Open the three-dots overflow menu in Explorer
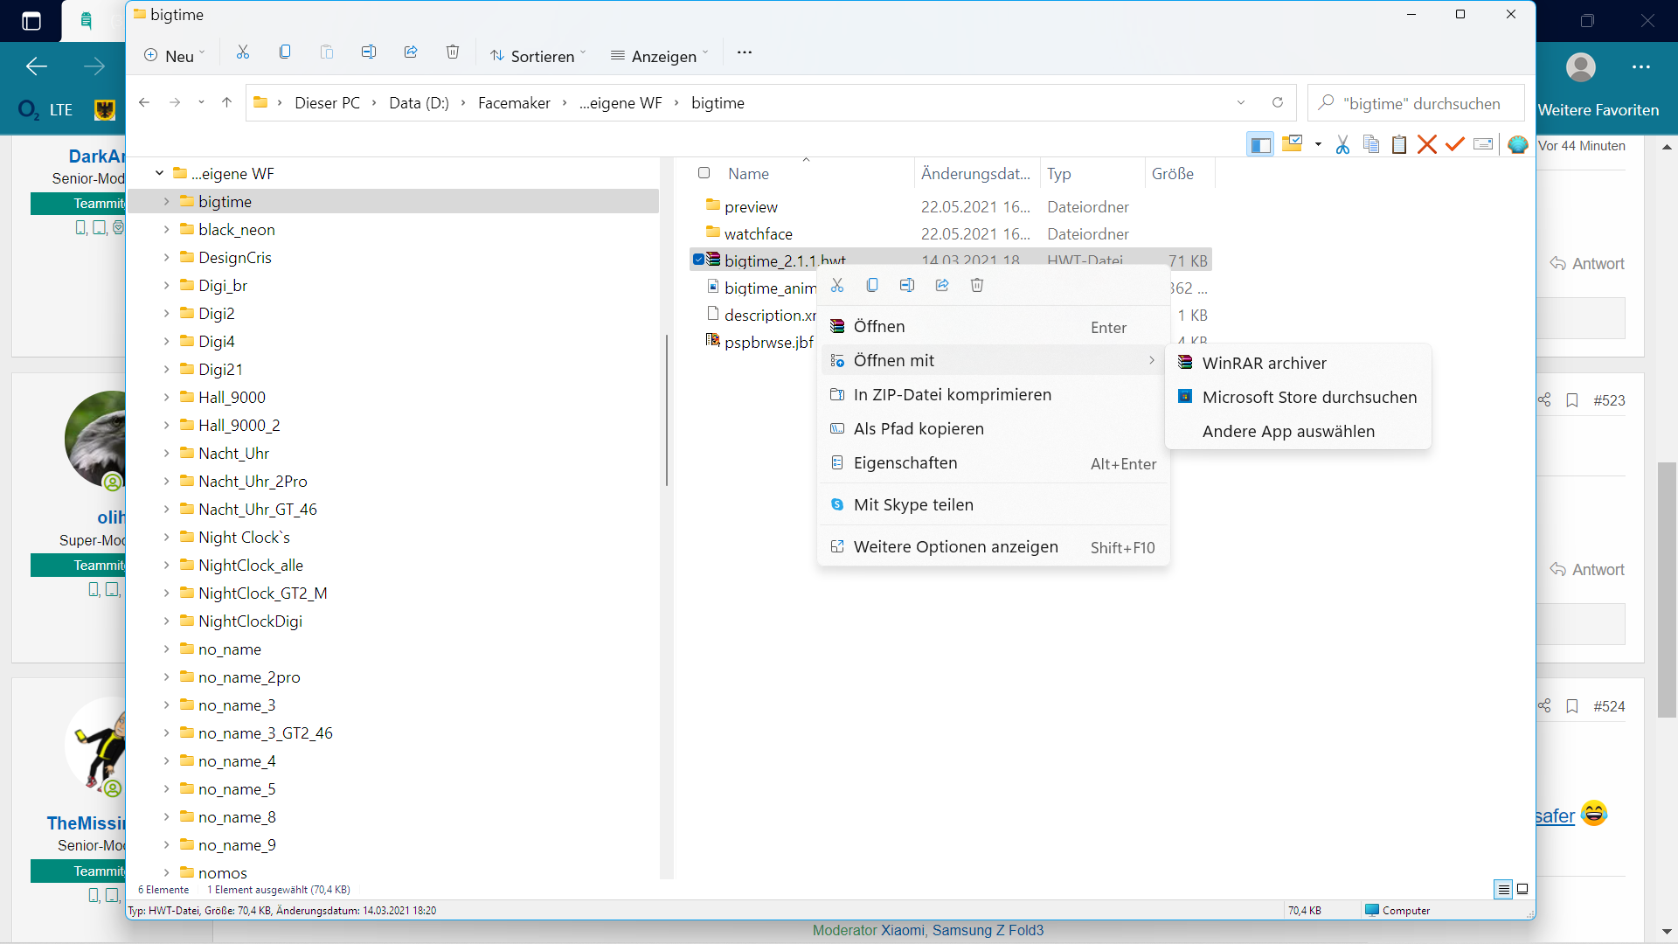The image size is (1678, 944). pyautogui.click(x=745, y=52)
